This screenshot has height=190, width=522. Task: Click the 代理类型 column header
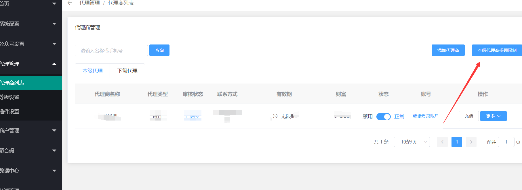[x=157, y=94]
